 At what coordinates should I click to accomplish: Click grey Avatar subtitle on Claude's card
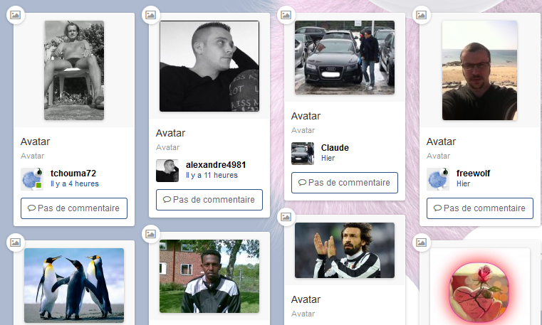[x=303, y=130]
